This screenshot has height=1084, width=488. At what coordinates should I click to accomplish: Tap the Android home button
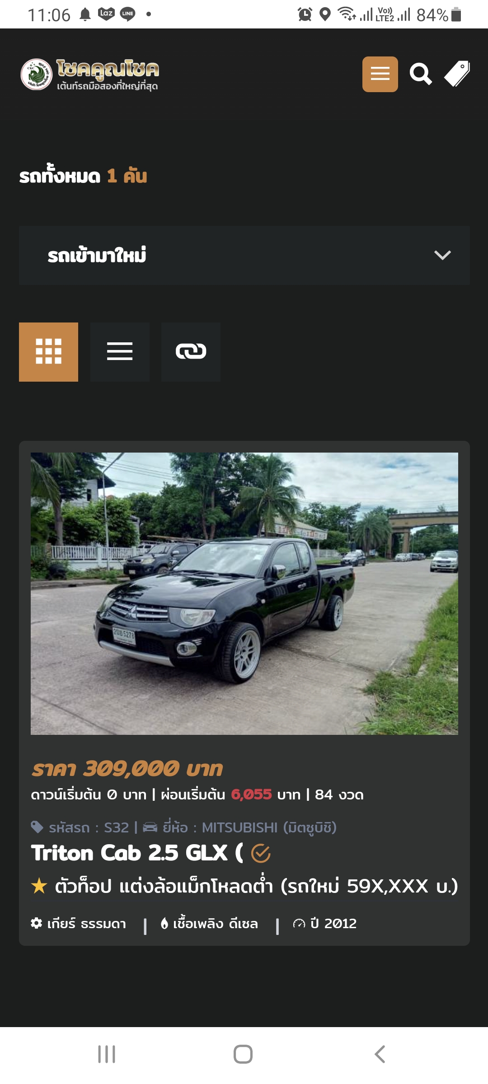click(x=243, y=1054)
